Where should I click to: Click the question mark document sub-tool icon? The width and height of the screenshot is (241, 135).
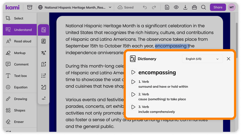(44, 64)
